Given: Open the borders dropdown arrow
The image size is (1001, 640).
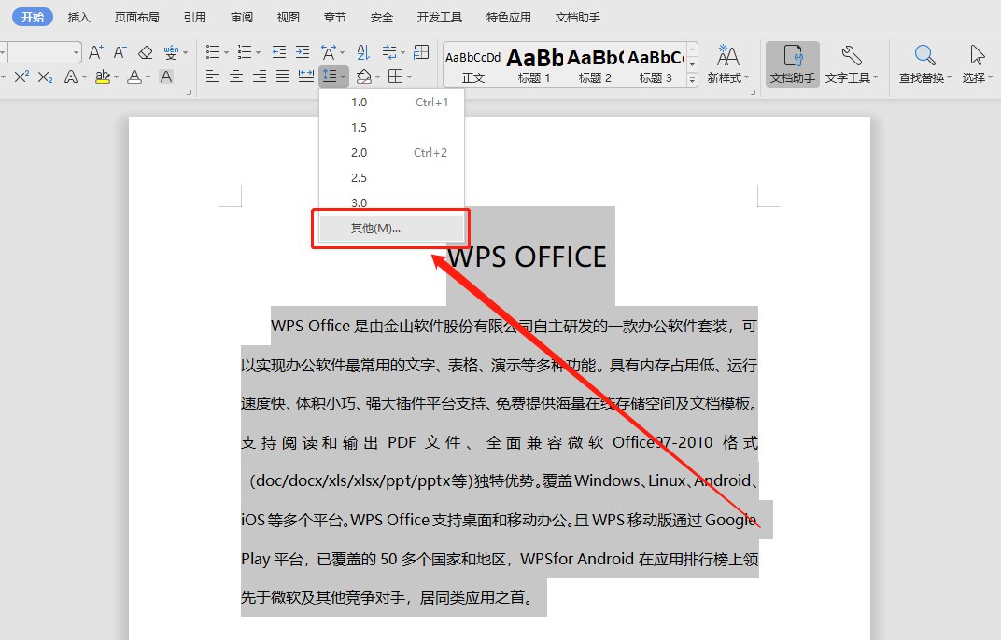Looking at the screenshot, I should pyautogui.click(x=409, y=76).
